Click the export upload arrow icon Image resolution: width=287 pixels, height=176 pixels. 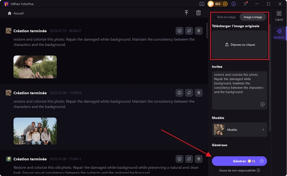pos(186,13)
